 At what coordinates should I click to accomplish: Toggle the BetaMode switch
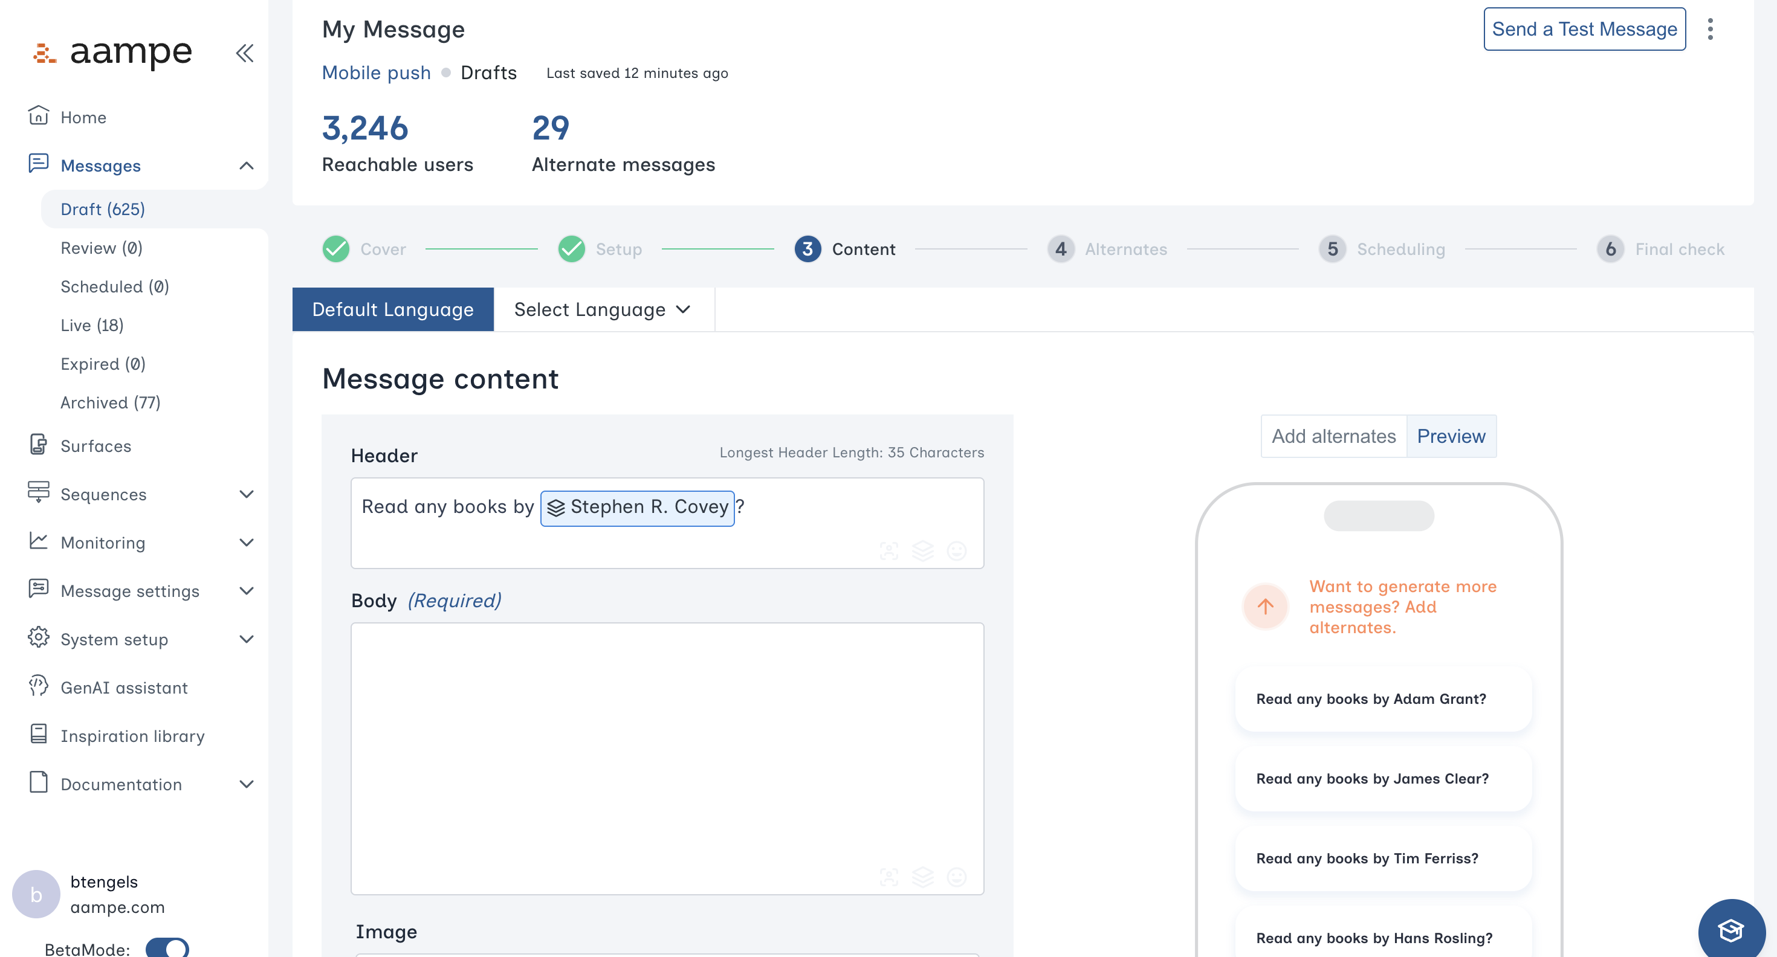[167, 948]
